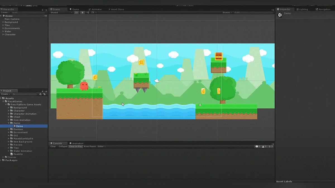Click the Readme file icon
The height and width of the screenshot is (188, 335).
pos(11,154)
